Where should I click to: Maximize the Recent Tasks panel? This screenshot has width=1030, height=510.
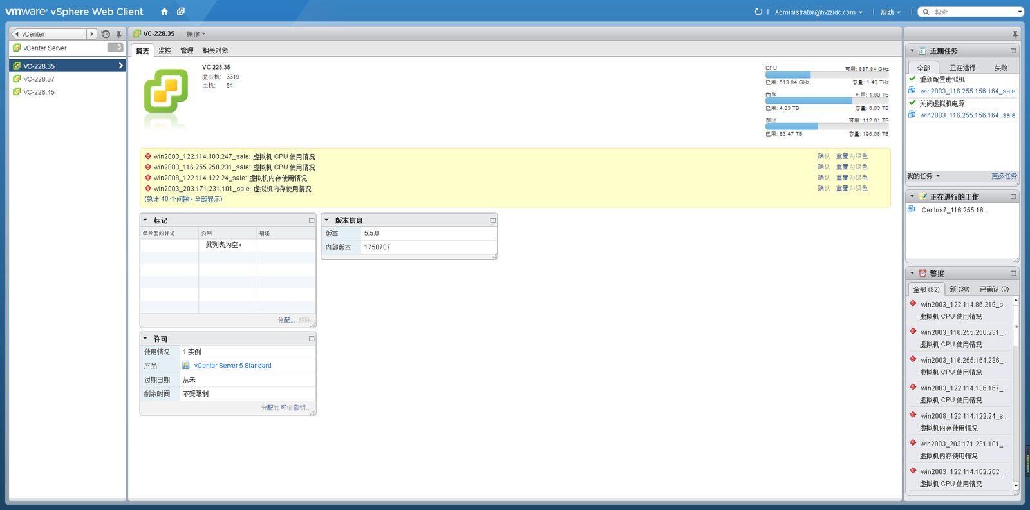pos(1013,51)
